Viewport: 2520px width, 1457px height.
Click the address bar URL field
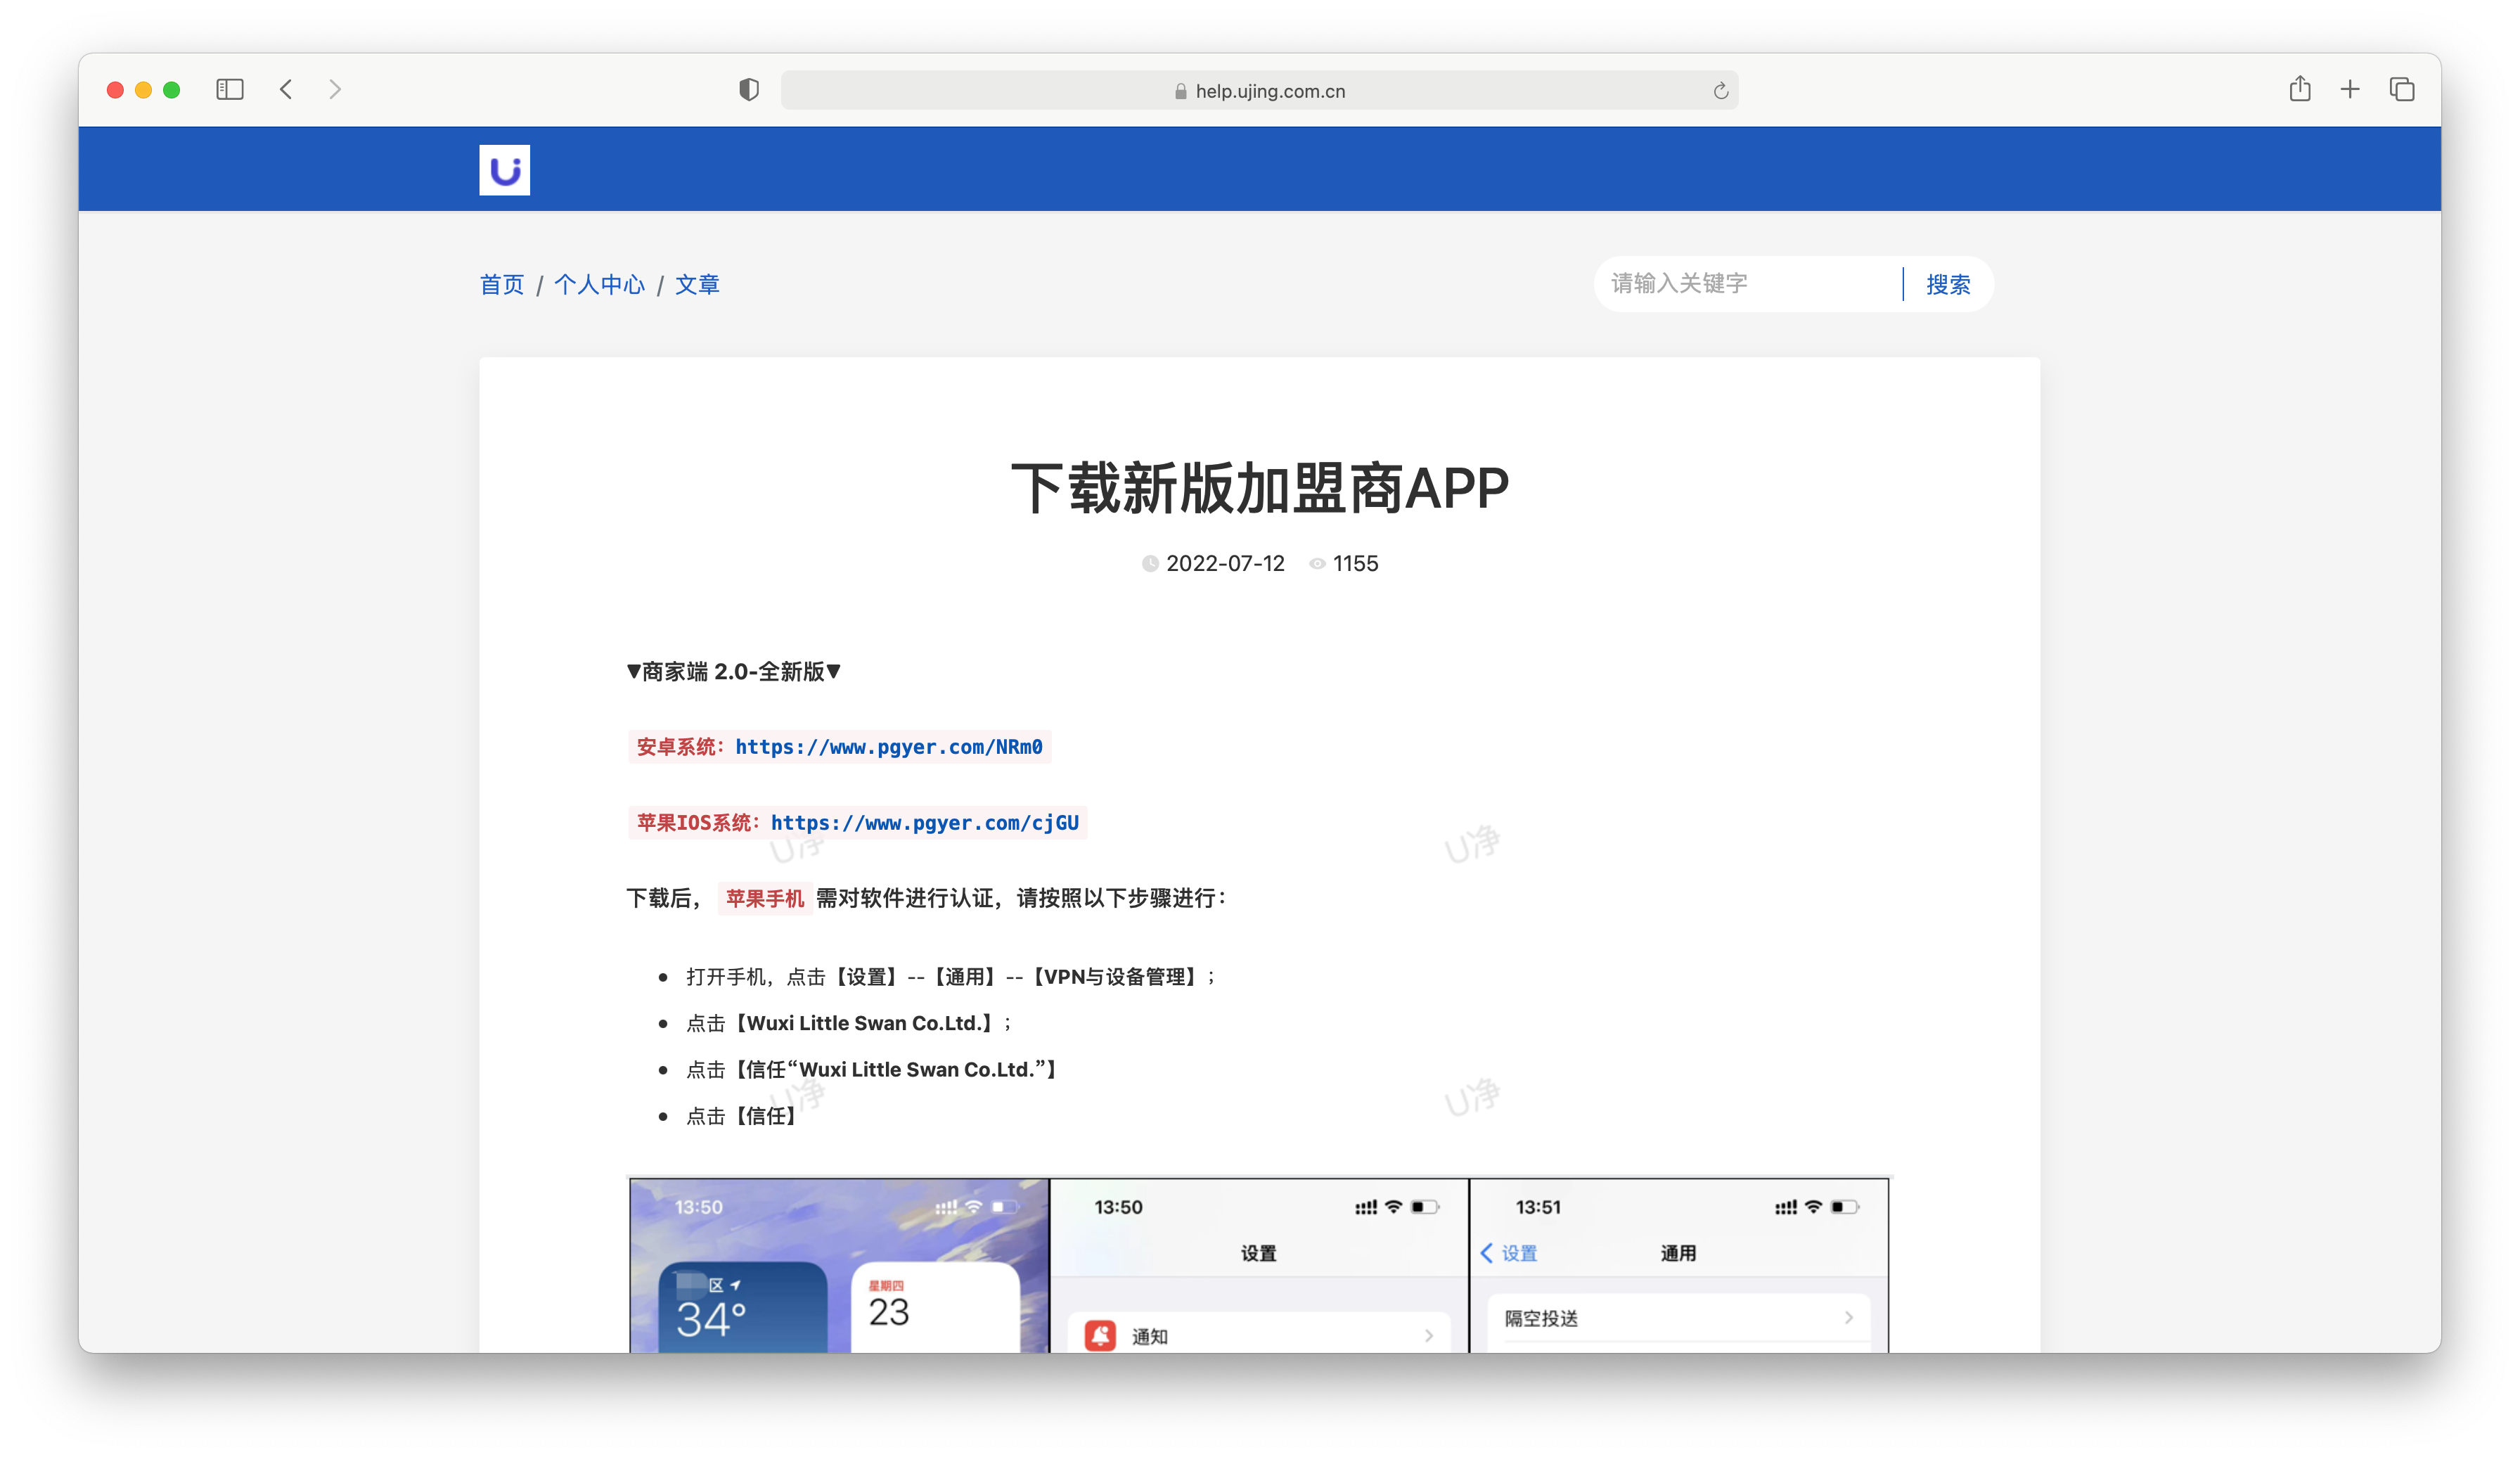(x=1259, y=91)
